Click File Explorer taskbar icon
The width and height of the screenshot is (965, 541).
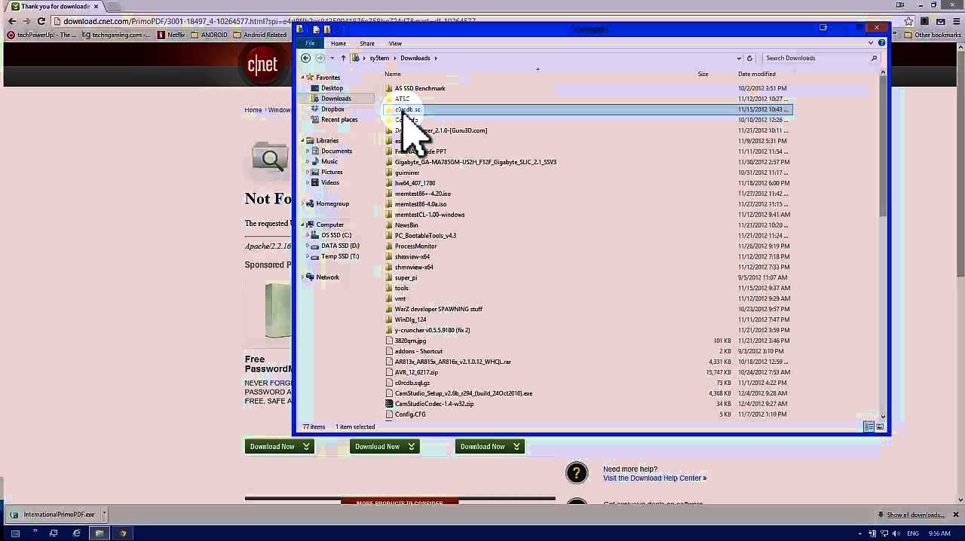tap(99, 533)
